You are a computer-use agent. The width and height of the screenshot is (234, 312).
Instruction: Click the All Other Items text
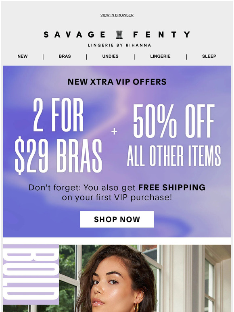(174, 156)
